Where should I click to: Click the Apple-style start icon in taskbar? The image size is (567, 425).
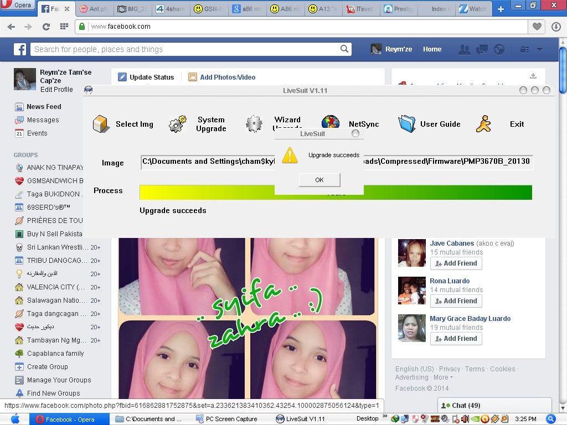(15, 419)
